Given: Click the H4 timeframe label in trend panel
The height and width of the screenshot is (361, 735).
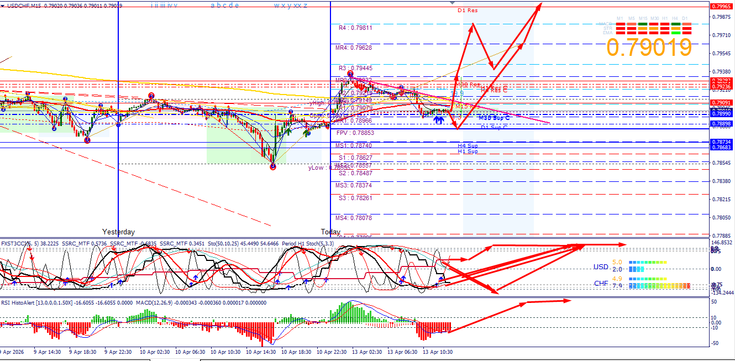Looking at the screenshot, I should tap(675, 18).
